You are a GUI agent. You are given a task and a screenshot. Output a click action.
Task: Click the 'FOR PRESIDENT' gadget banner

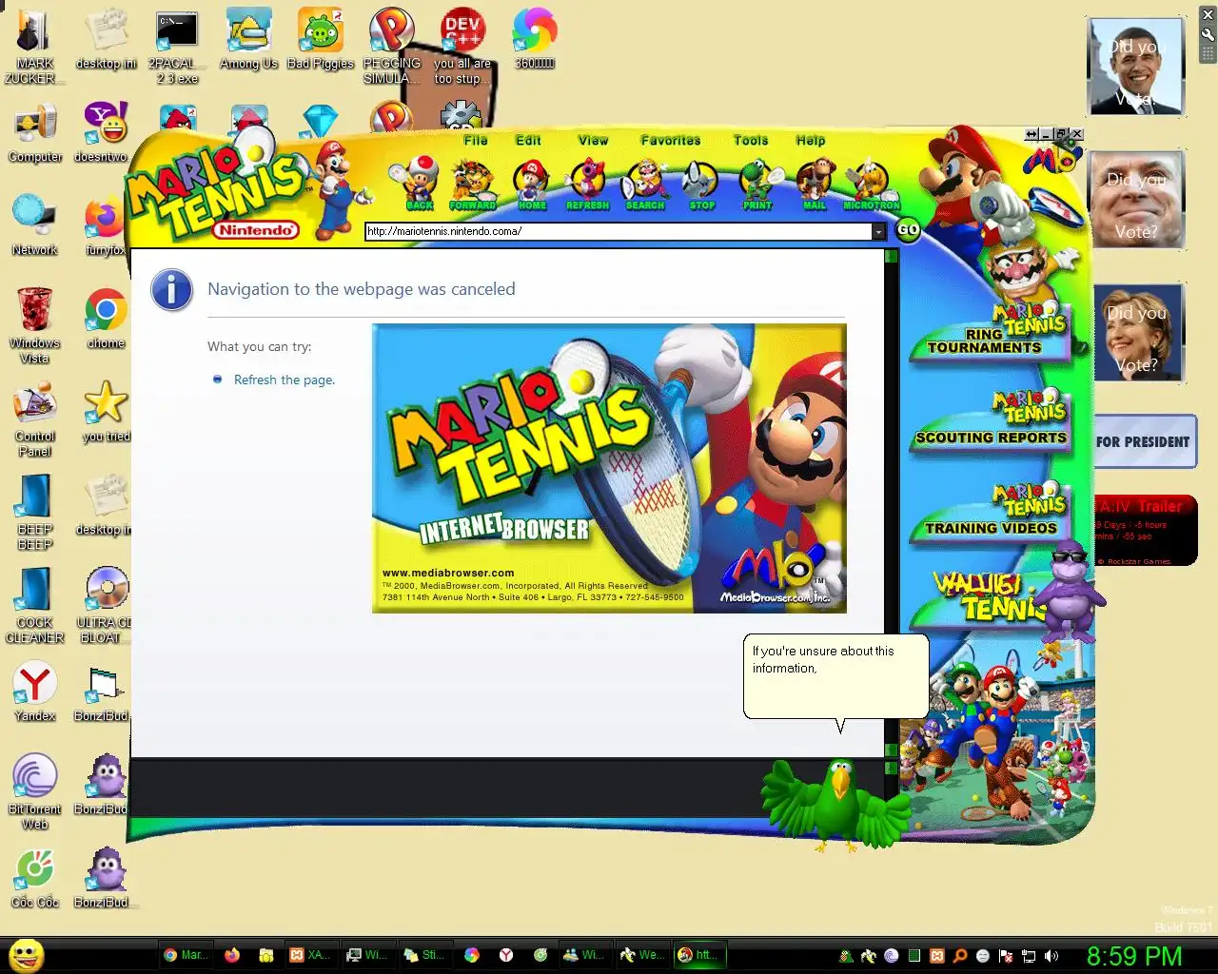point(1146,441)
